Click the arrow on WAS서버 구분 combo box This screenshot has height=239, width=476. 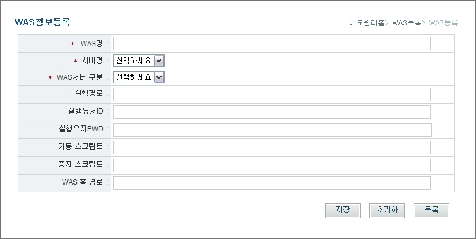click(159, 77)
